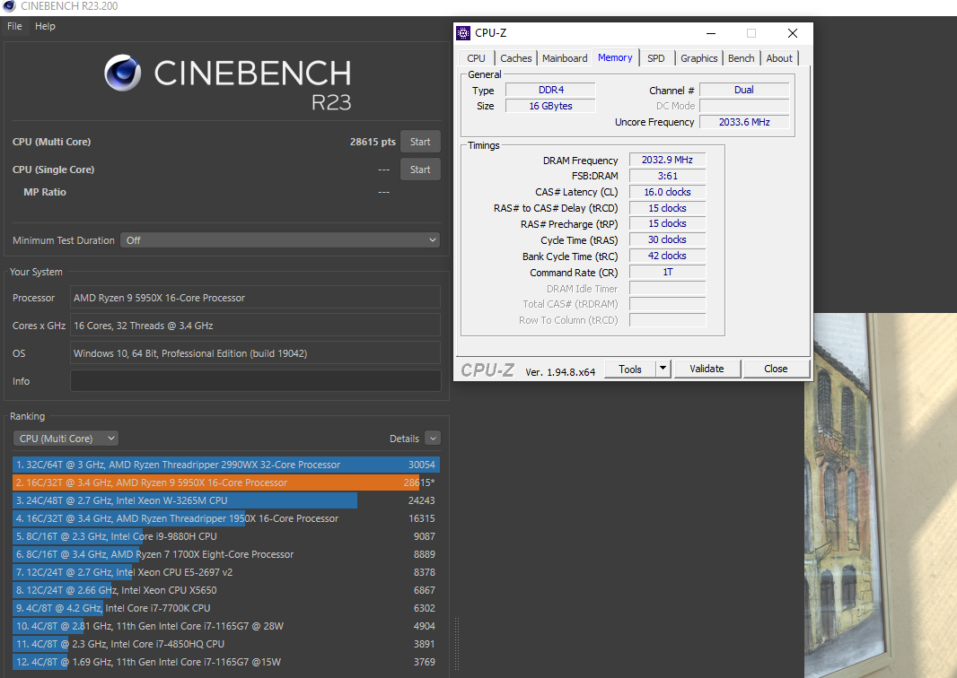Open the File menu in Cinebench

coord(14,26)
